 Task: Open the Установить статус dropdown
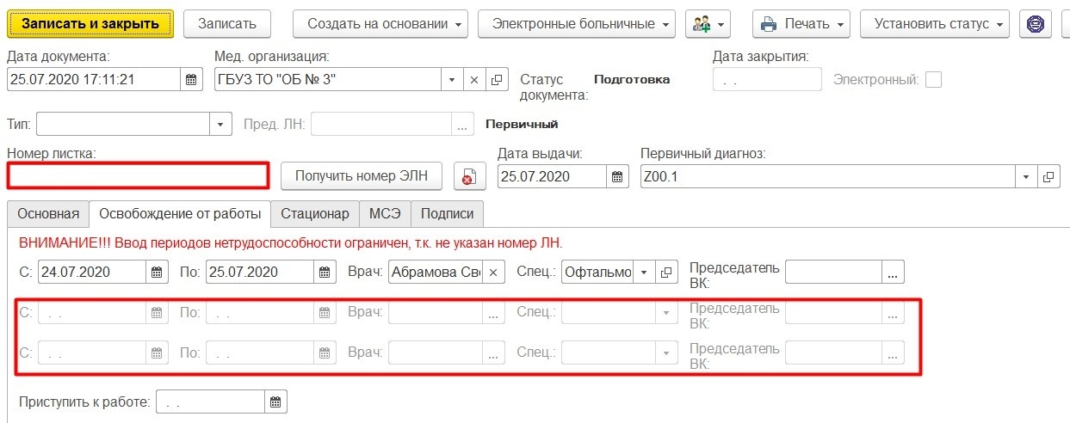[x=934, y=24]
